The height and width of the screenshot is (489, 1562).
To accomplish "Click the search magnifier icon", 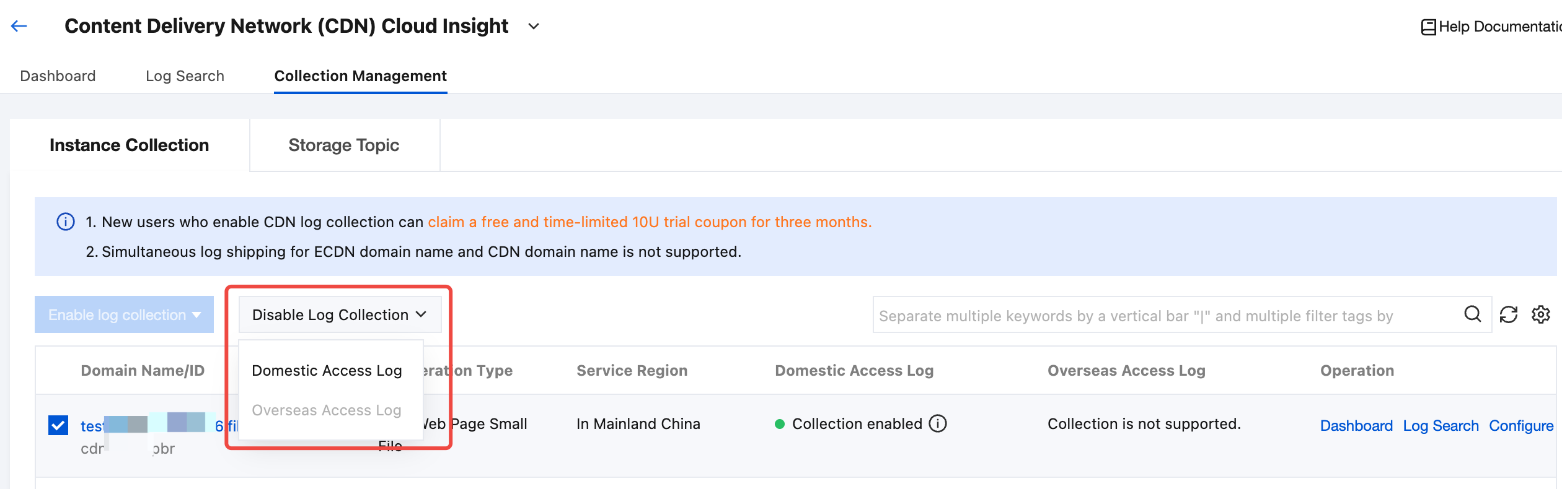I will [1473, 314].
